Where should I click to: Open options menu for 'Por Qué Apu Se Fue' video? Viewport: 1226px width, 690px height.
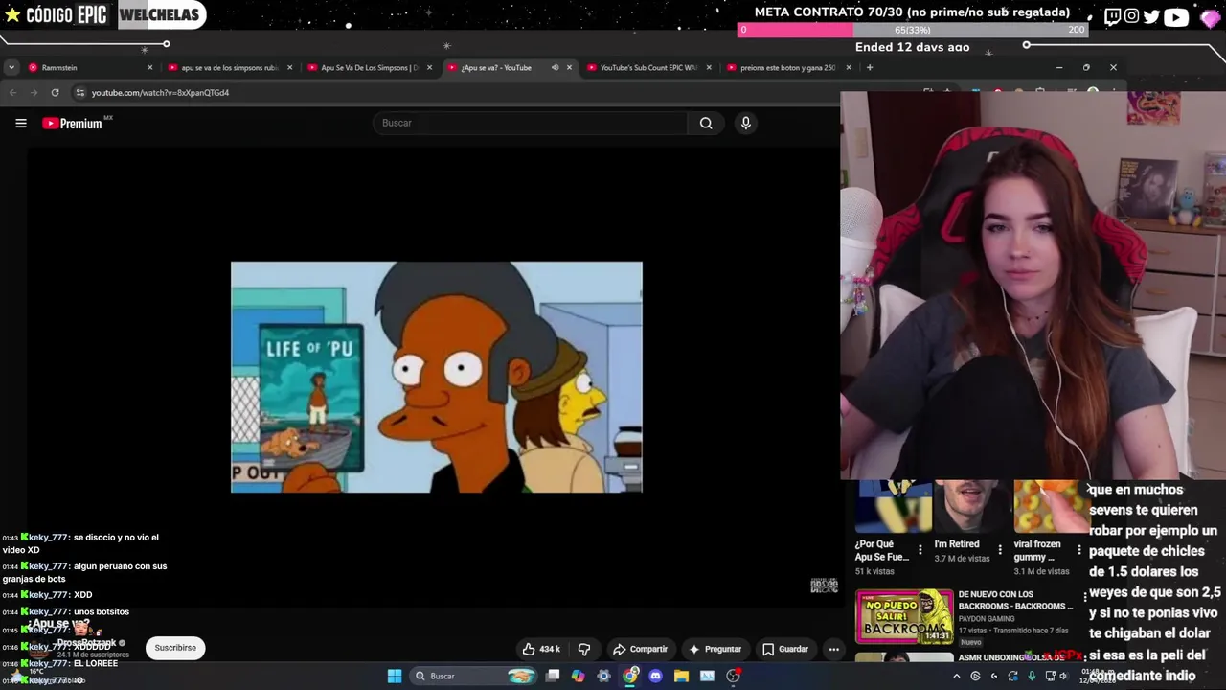coord(920,550)
